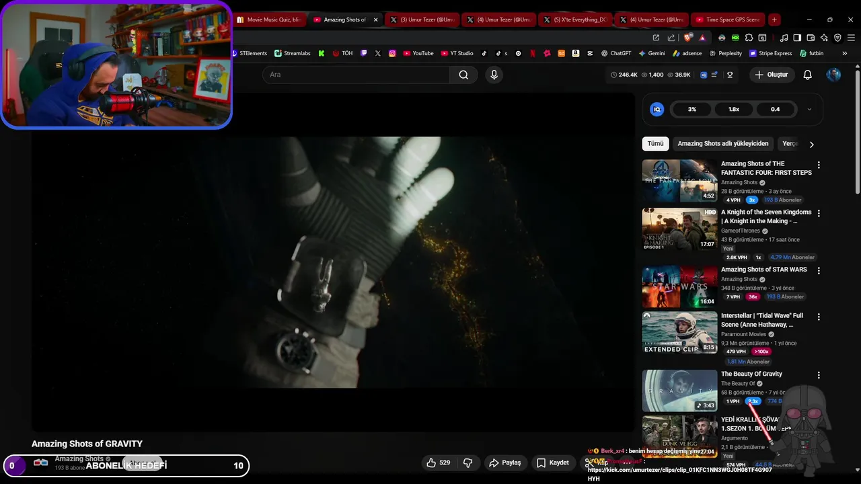Open the Streamlabs bookmark
The height and width of the screenshot is (484, 861).
292,53
